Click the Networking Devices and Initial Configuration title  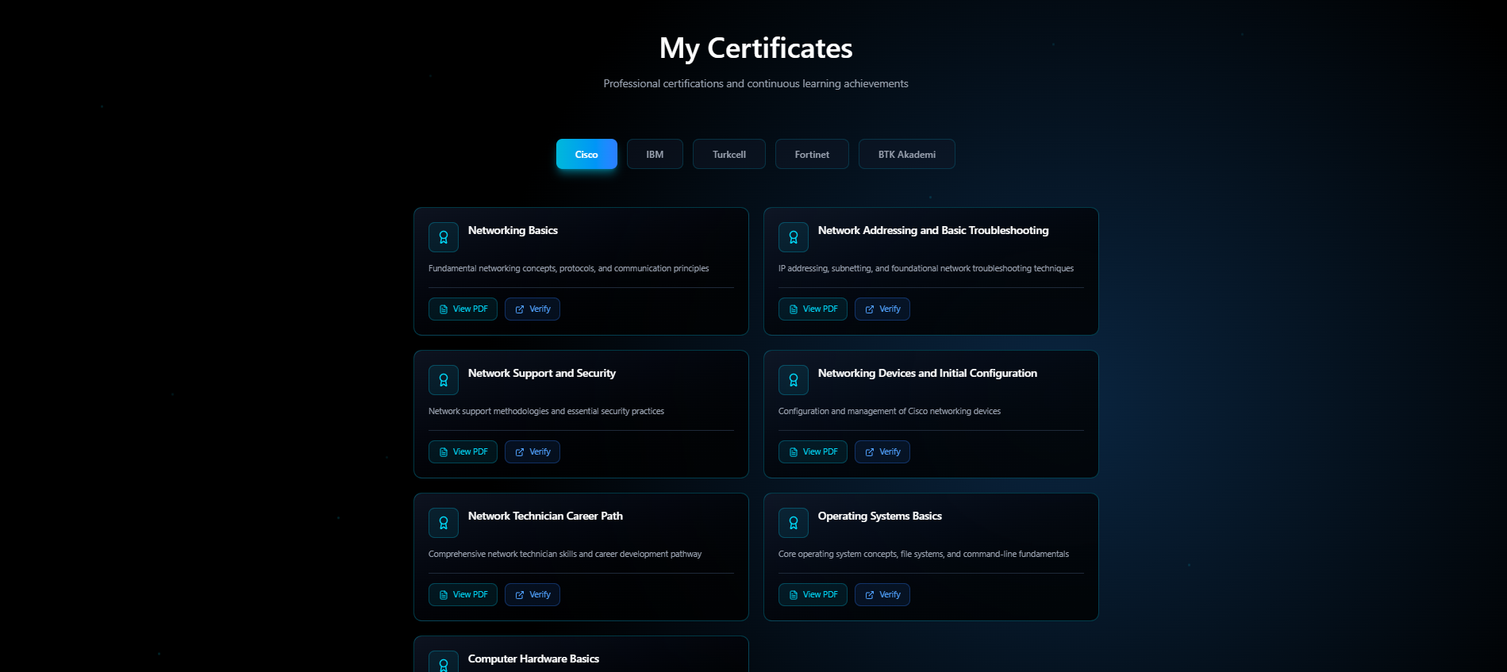coord(928,373)
